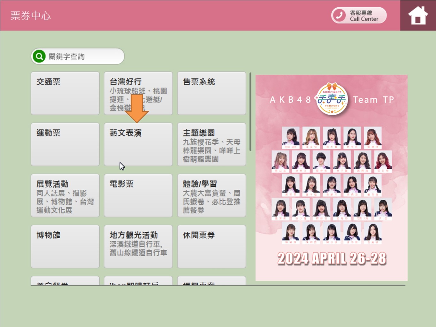Select 藝文表演 category
The image size is (436, 327).
tap(138, 144)
